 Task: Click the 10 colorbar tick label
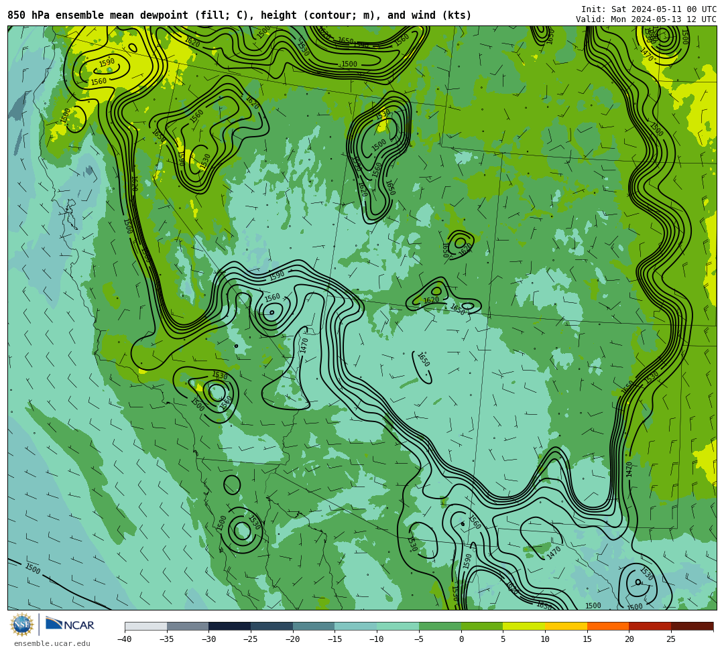pos(545,639)
